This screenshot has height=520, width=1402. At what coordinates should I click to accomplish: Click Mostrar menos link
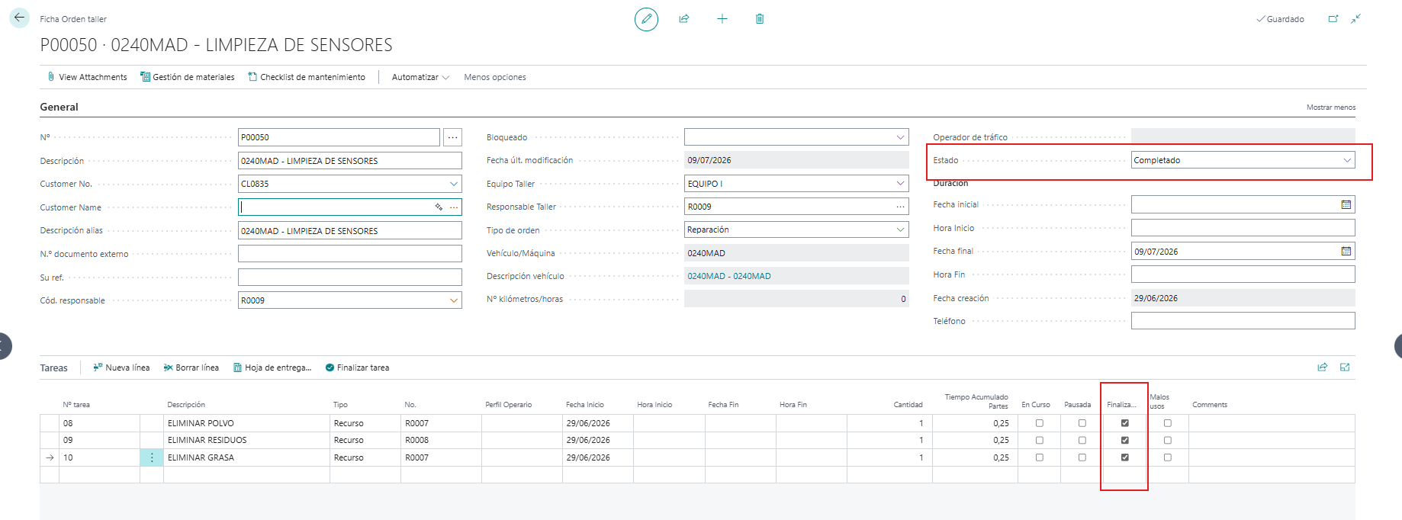1331,108
